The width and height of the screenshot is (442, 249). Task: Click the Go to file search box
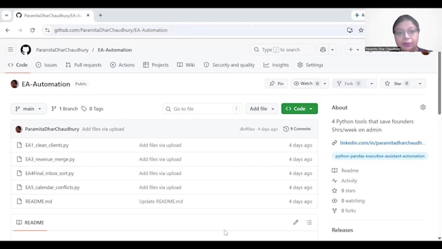[x=202, y=109]
